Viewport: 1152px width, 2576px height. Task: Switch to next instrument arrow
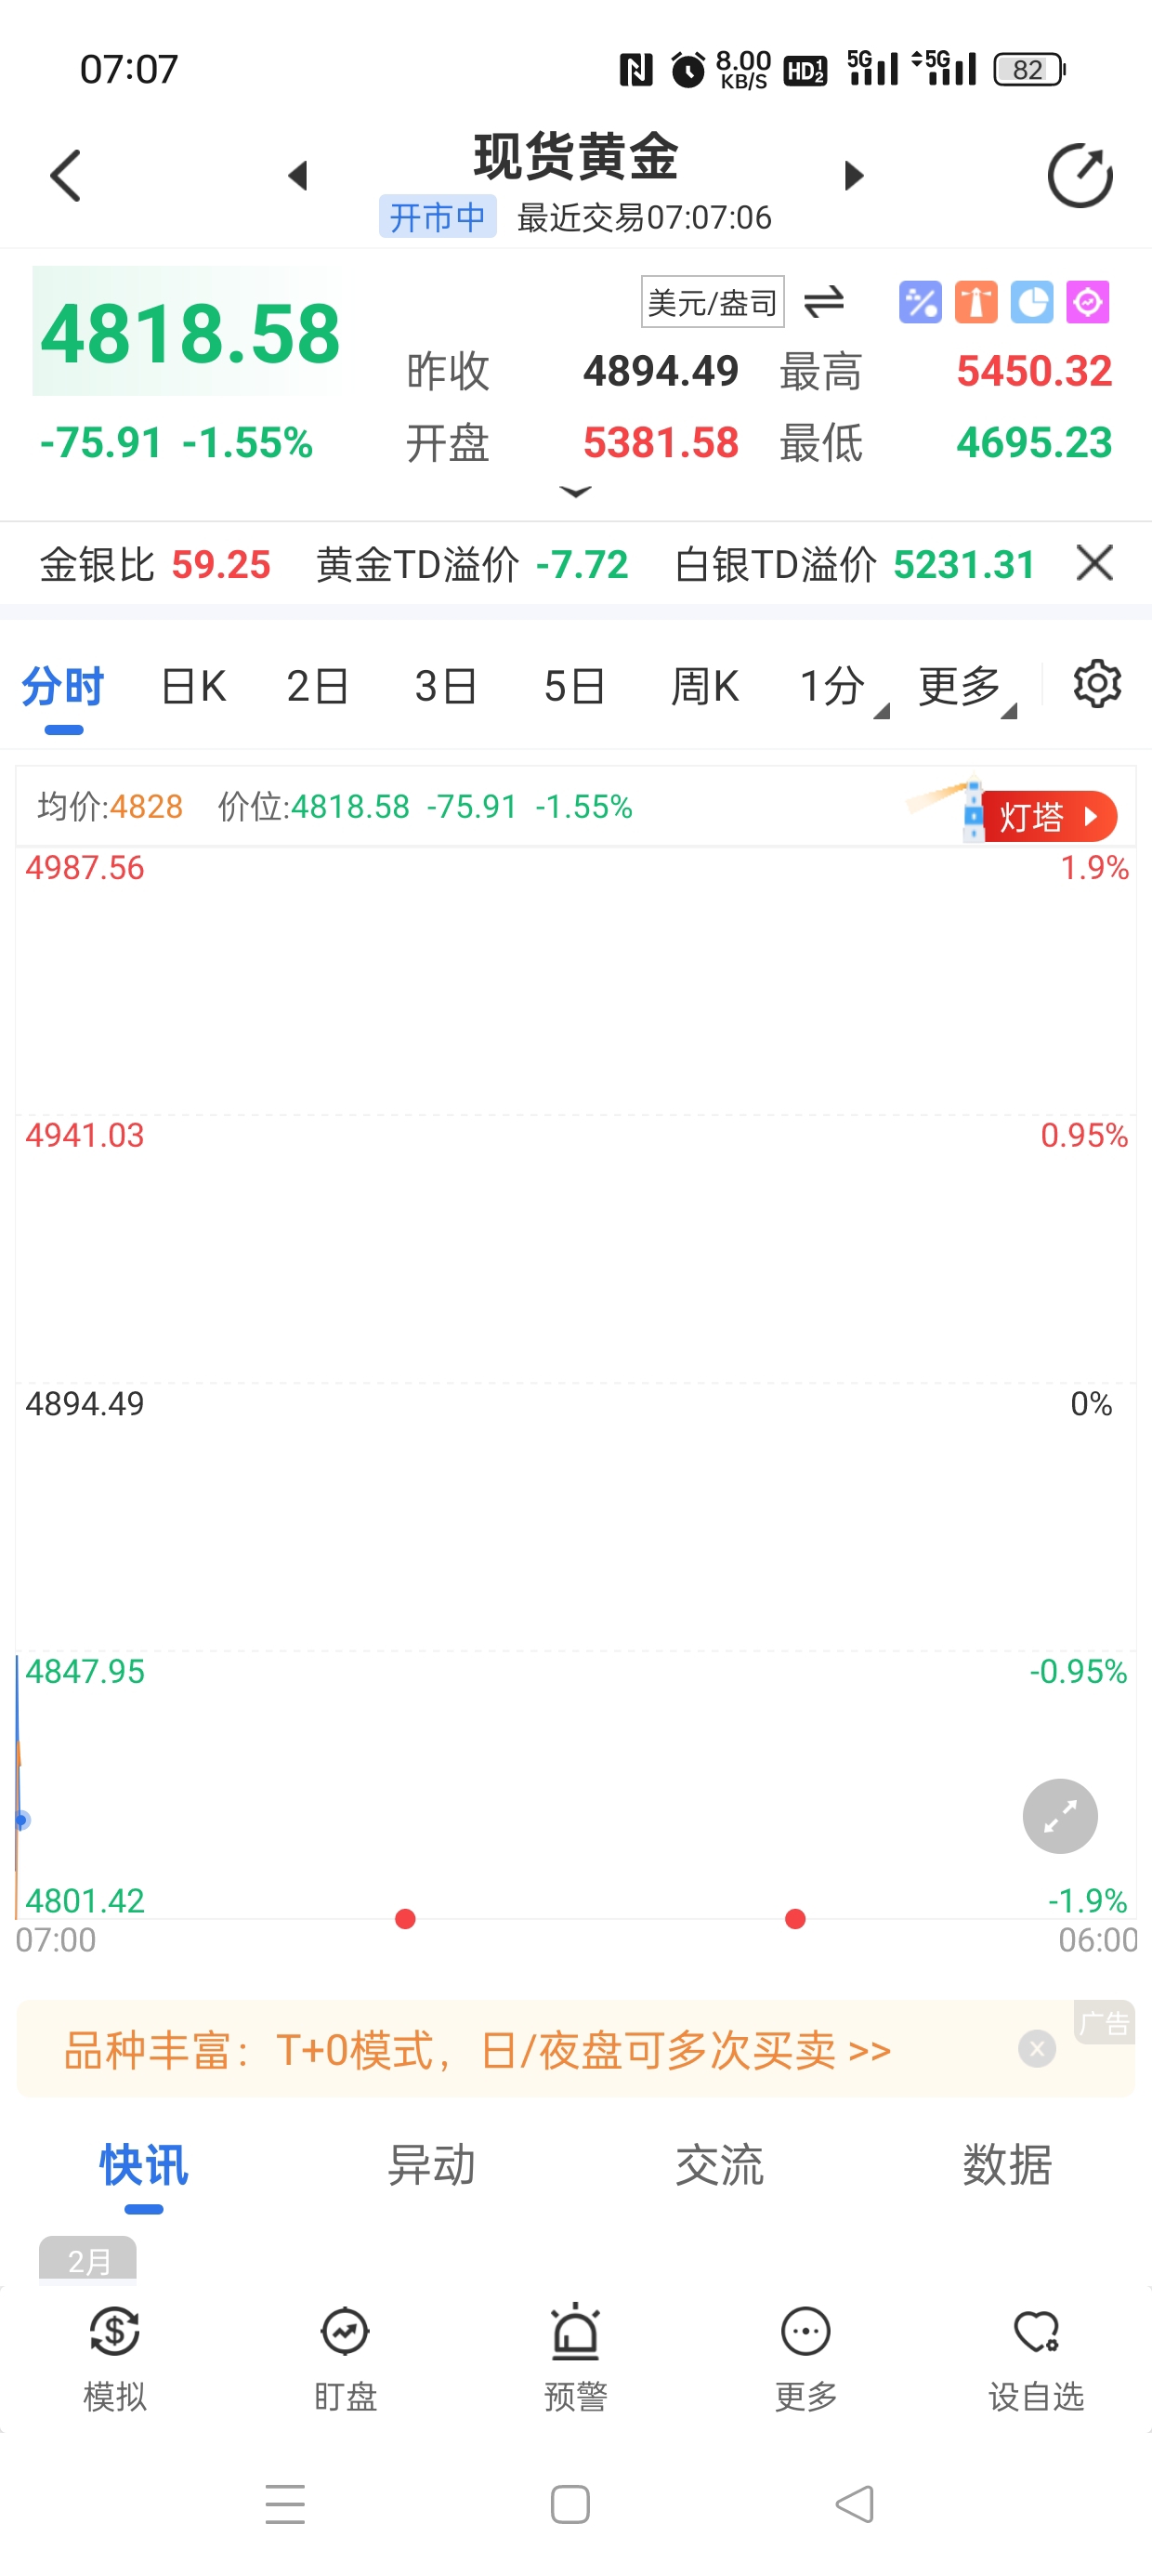(853, 176)
